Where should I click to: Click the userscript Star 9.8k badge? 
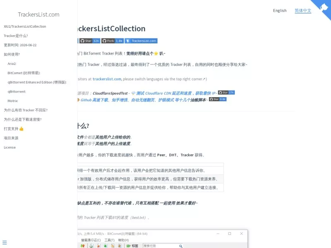[218, 99]
